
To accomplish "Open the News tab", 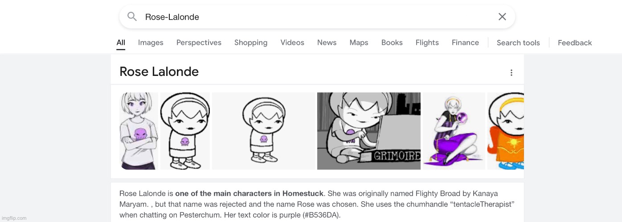I will click(327, 43).
